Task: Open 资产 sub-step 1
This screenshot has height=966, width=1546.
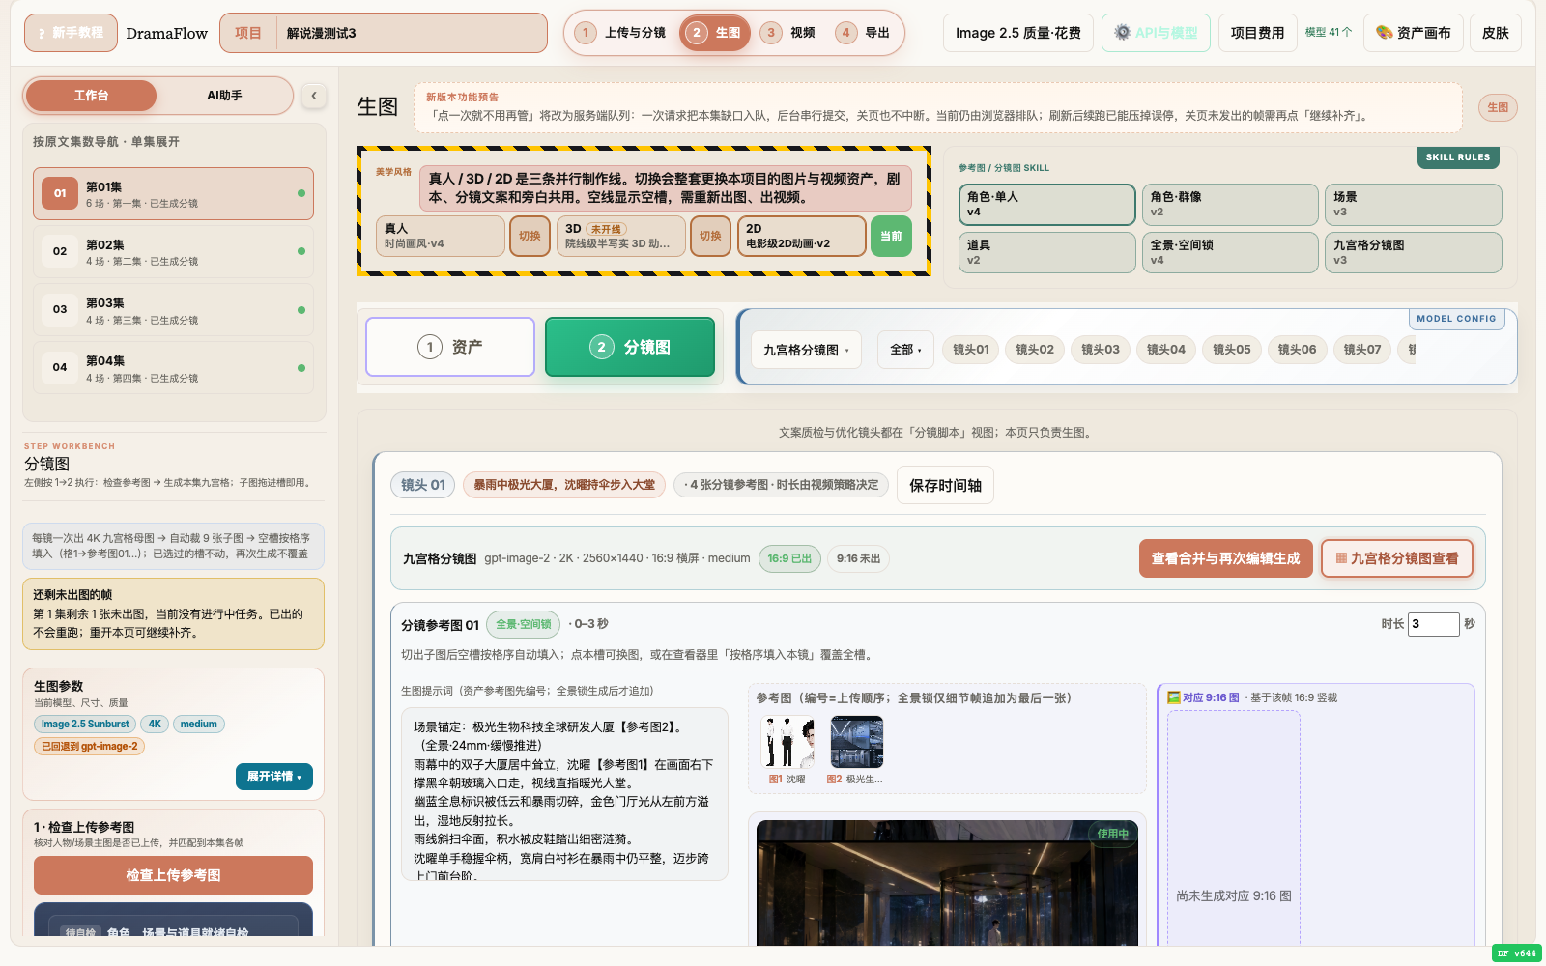Action: [450, 347]
